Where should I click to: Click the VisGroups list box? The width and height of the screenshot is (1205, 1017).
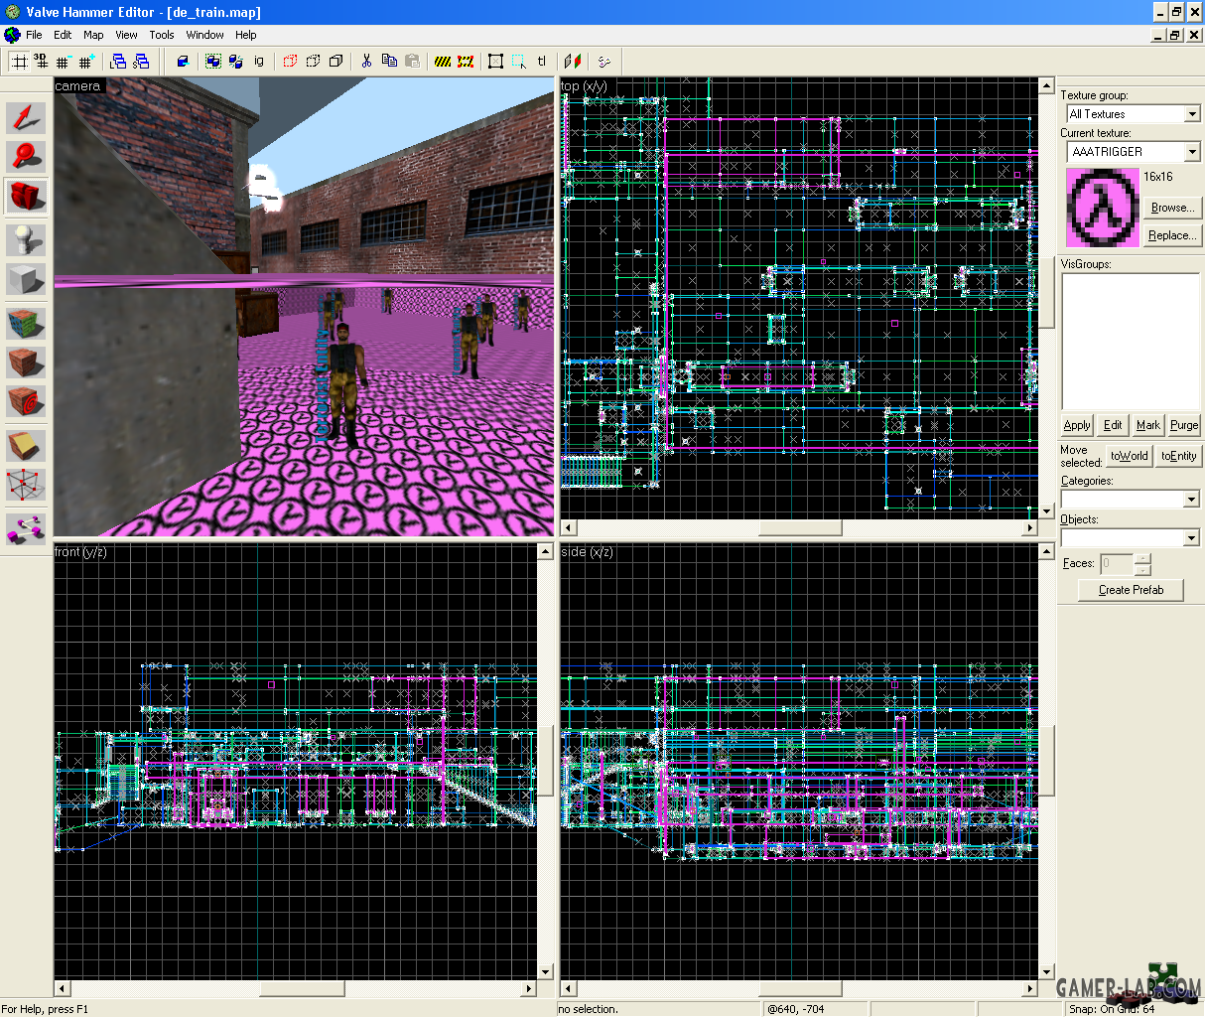click(1132, 342)
